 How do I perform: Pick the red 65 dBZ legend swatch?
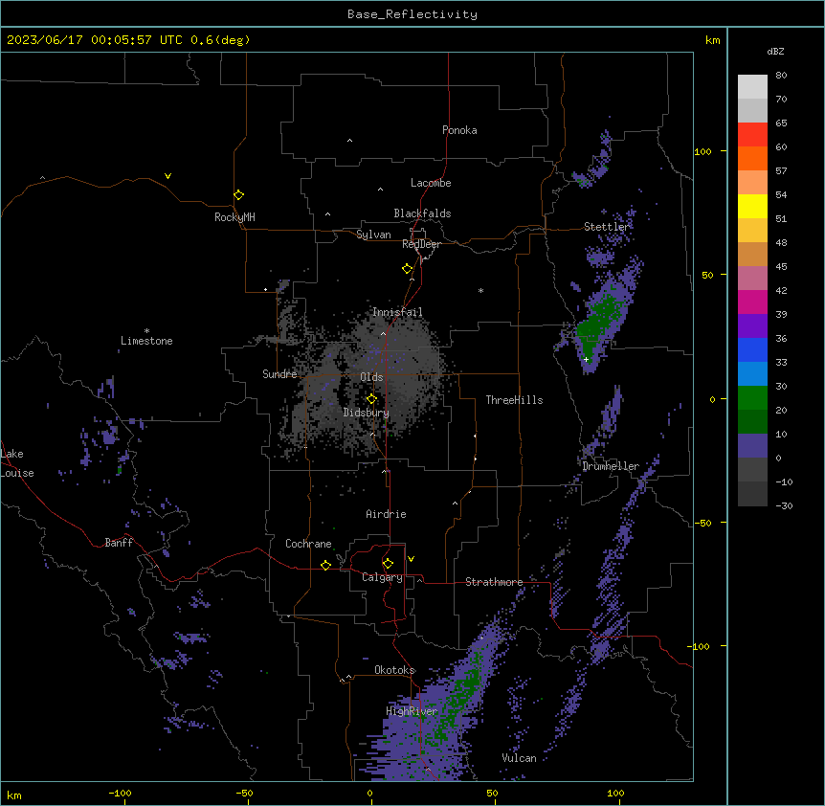tap(752, 135)
